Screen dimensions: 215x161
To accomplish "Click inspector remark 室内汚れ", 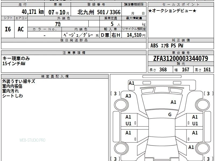I will click(10, 91).
